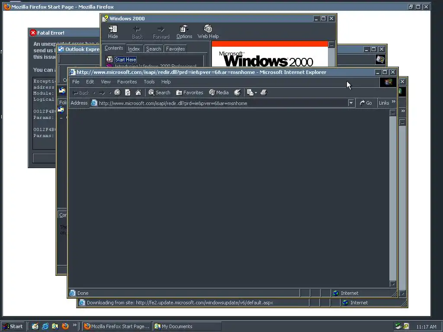Open the Favorites menu in Internet Explorer
This screenshot has width=443, height=332.
pos(127,82)
